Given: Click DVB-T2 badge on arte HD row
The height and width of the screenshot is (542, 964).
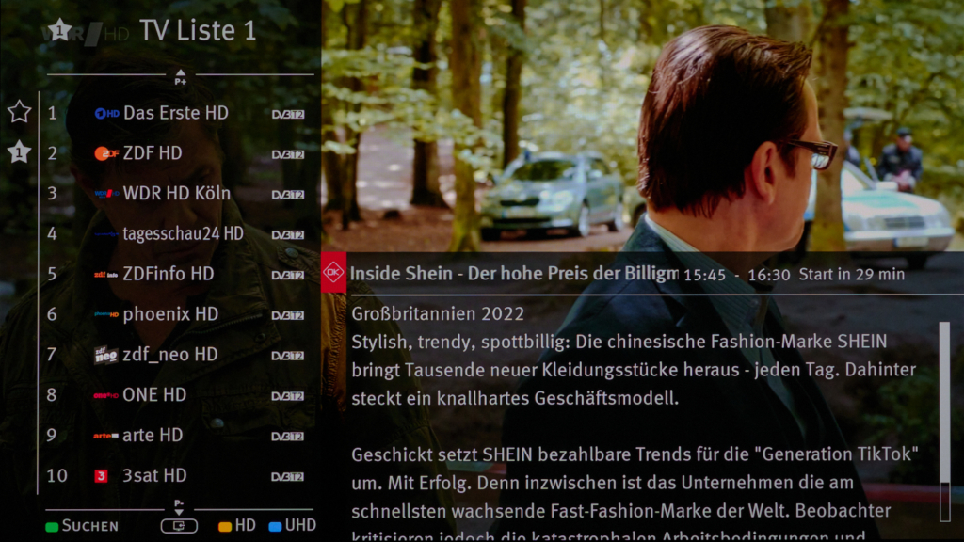Looking at the screenshot, I should click(288, 437).
